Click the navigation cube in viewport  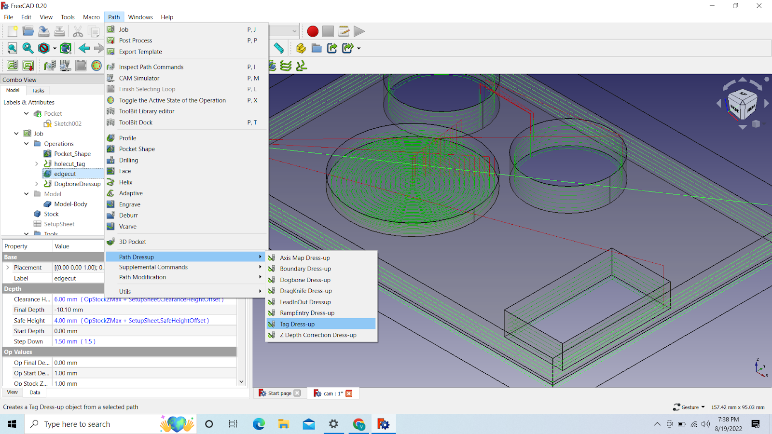point(742,103)
